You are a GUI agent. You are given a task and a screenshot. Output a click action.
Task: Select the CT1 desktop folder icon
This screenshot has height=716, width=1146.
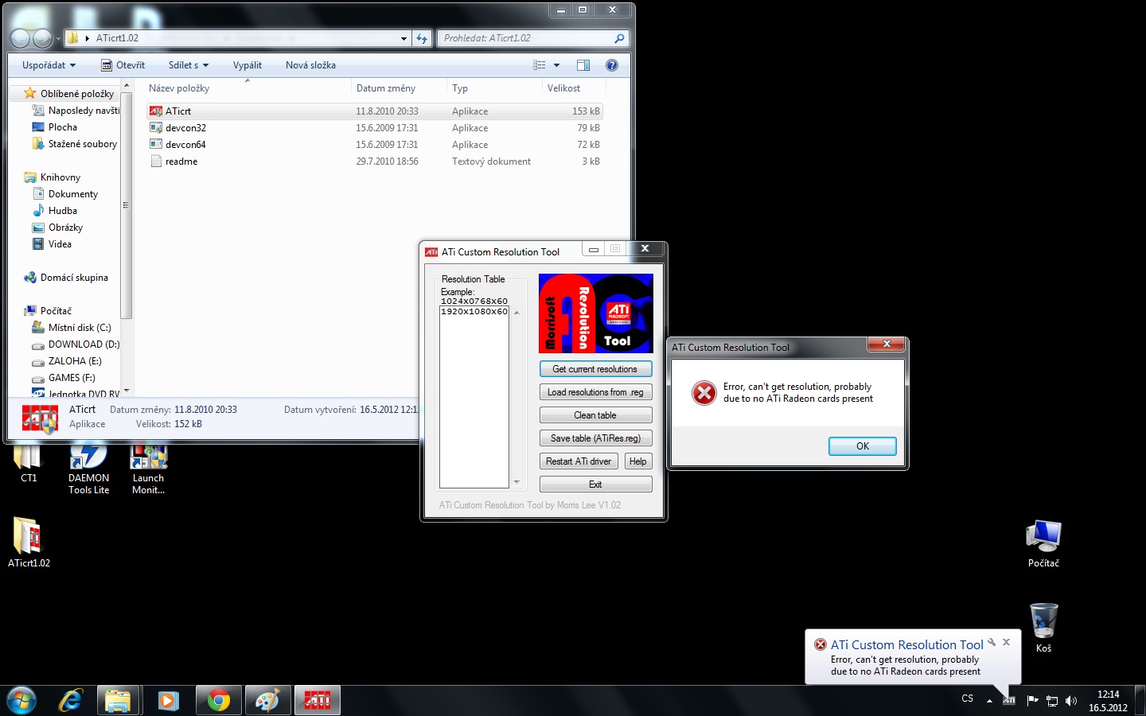[x=29, y=463]
